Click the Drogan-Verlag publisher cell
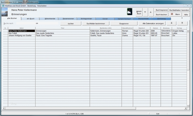 click(x=179, y=31)
